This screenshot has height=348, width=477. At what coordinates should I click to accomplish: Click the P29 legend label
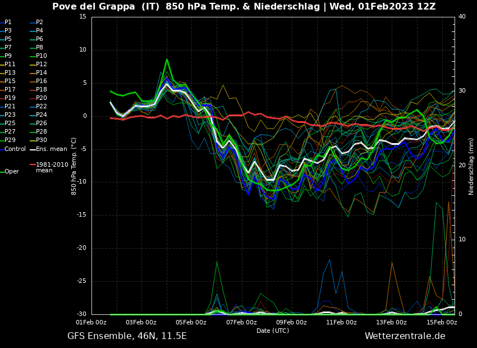10,140
